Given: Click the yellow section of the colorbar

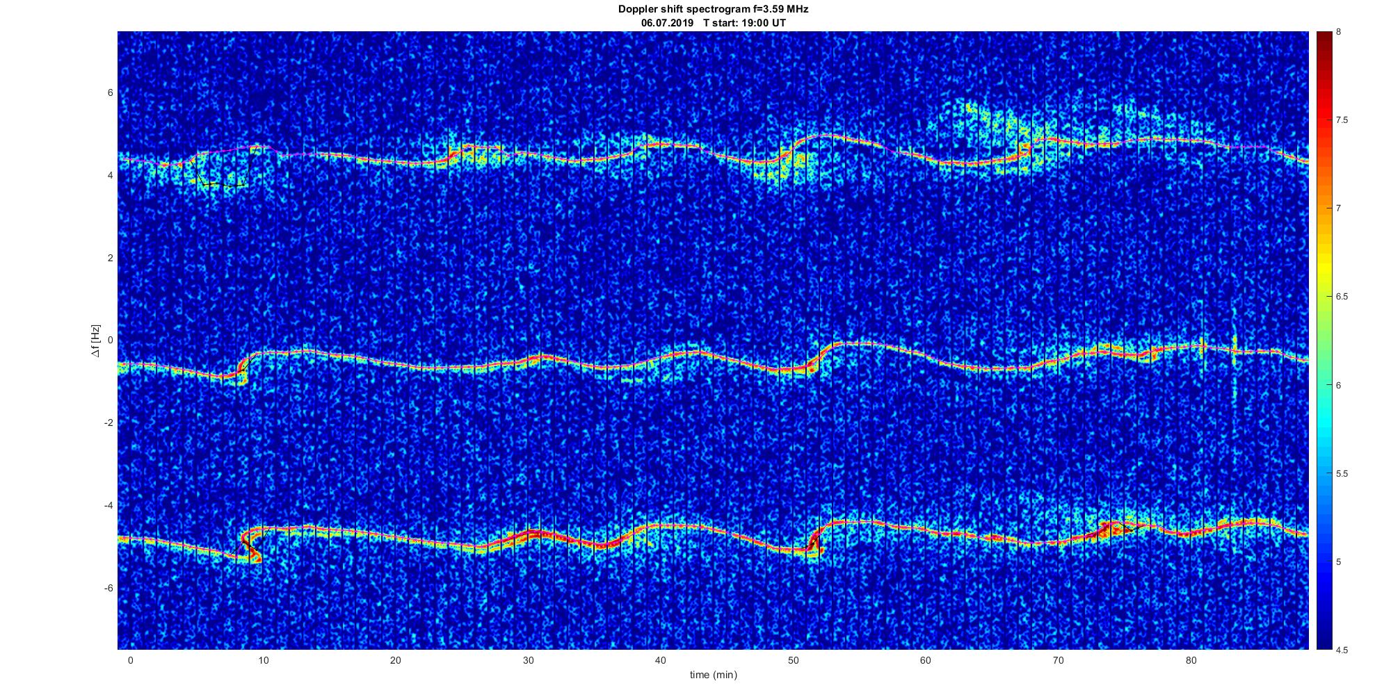Looking at the screenshot, I should coord(1324,268).
